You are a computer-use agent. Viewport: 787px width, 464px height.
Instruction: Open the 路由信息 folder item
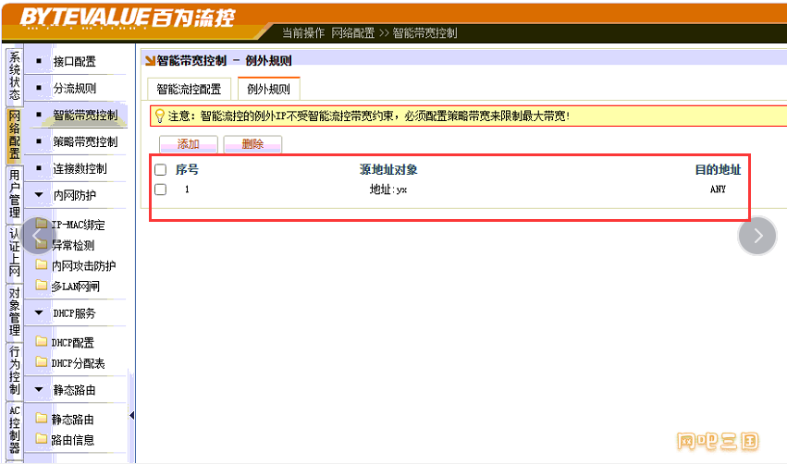pyautogui.click(x=72, y=440)
